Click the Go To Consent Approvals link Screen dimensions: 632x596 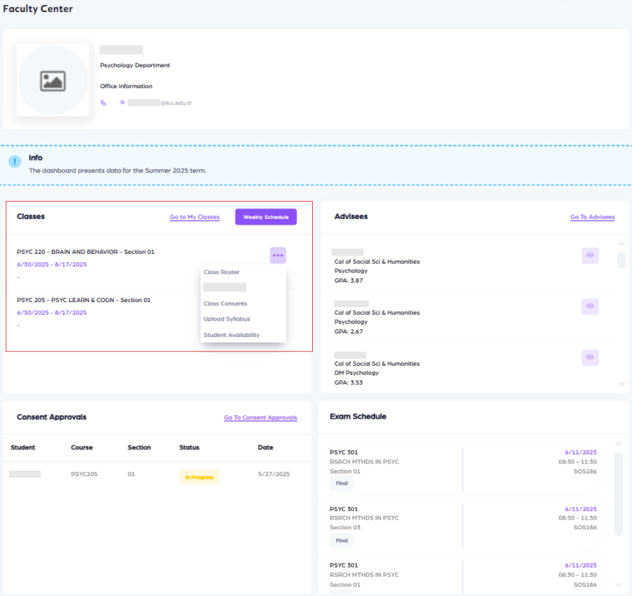coord(260,418)
